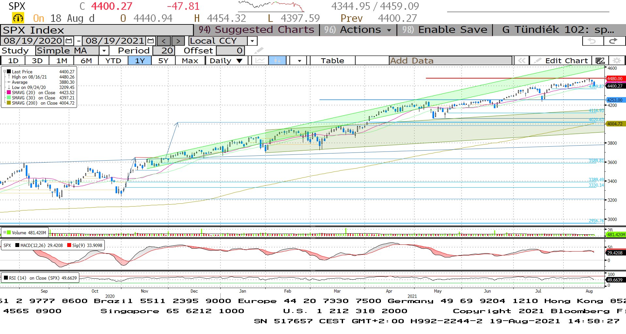Open the Actions dropdown menu
Image resolution: width=626 pixels, height=334 pixels.
tap(358, 30)
